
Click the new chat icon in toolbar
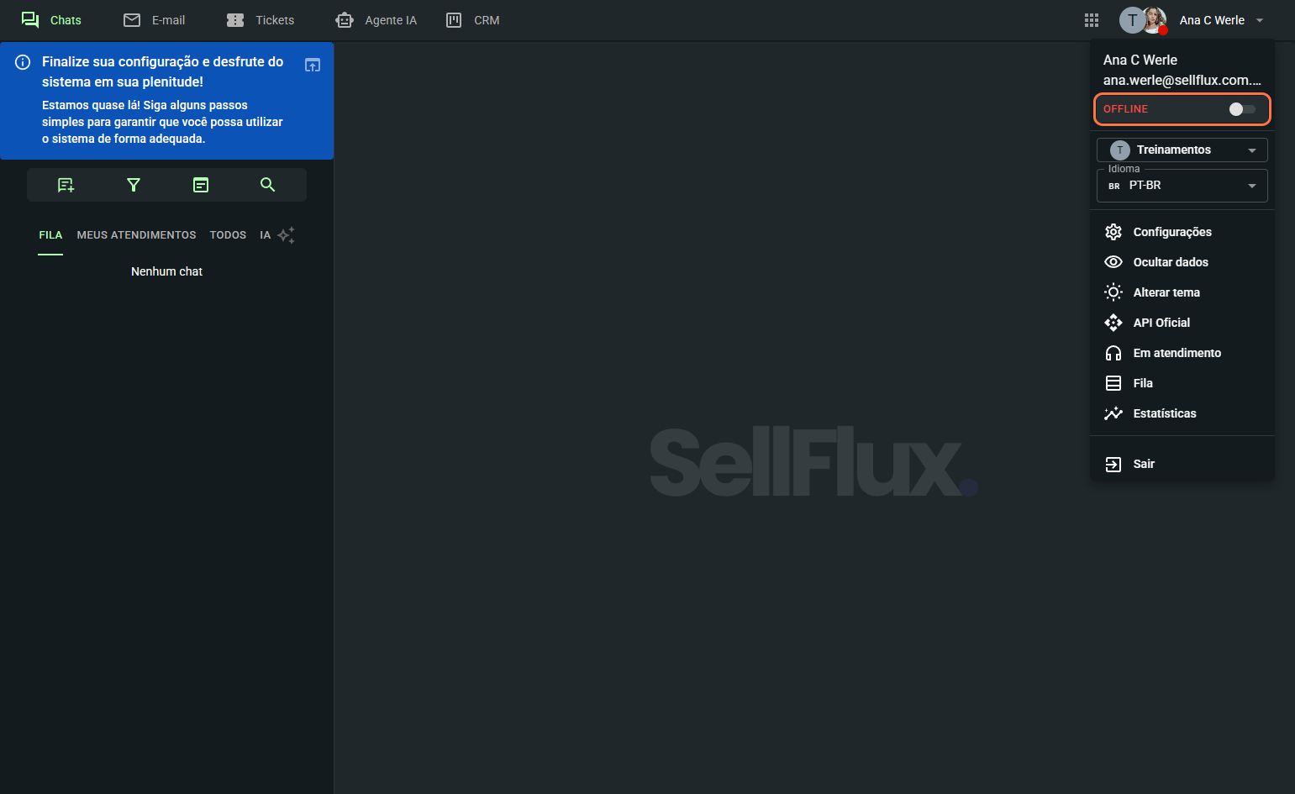click(66, 185)
